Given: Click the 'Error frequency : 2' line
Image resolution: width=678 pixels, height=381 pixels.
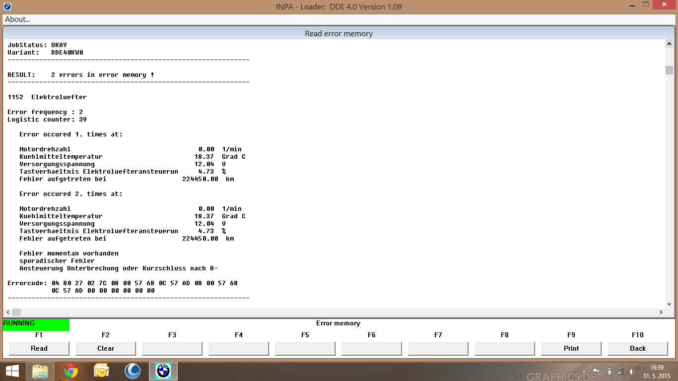Looking at the screenshot, I should (x=45, y=112).
